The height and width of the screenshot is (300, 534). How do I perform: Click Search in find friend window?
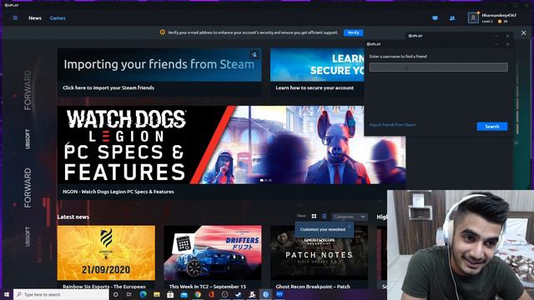(492, 127)
